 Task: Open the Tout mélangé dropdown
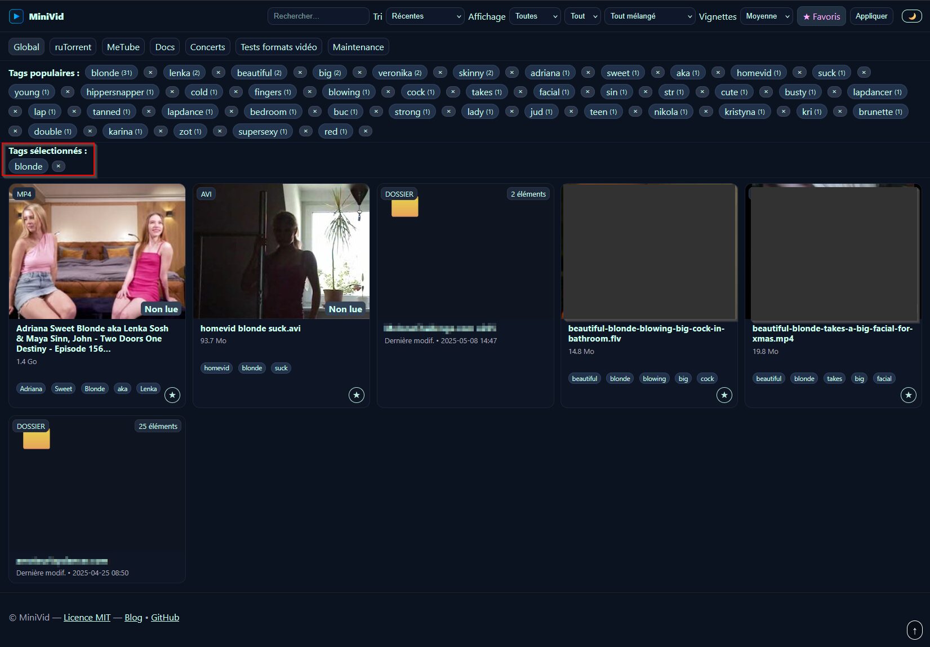tap(650, 16)
